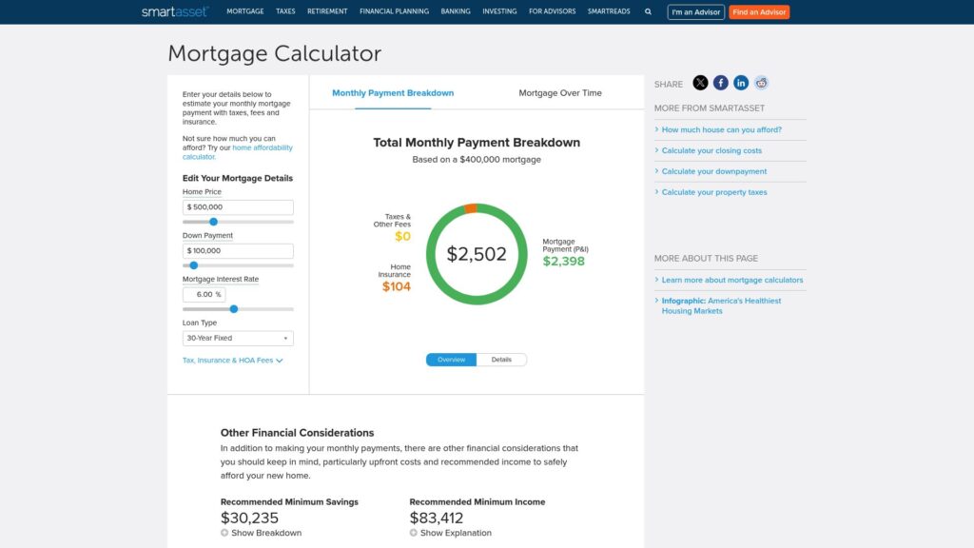Select Monthly Payment Breakdown tab
974x548 pixels.
point(393,93)
